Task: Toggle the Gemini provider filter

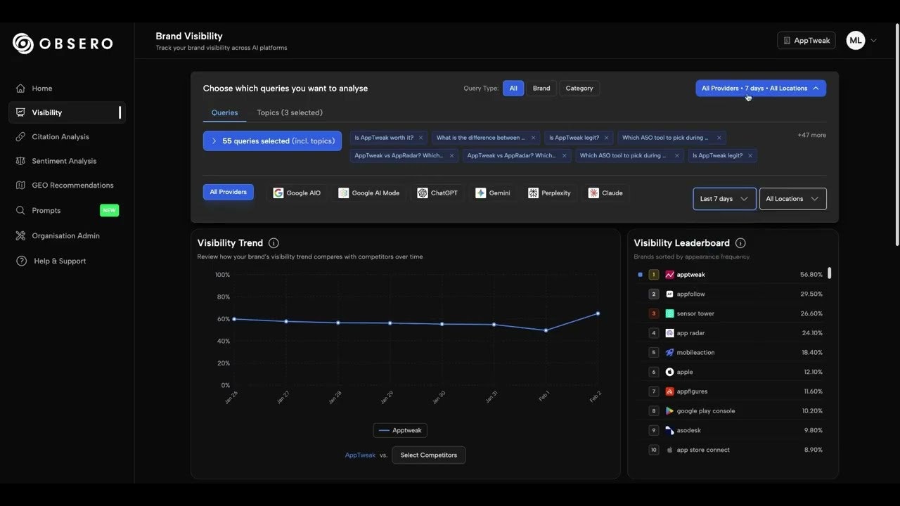Action: pyautogui.click(x=493, y=193)
